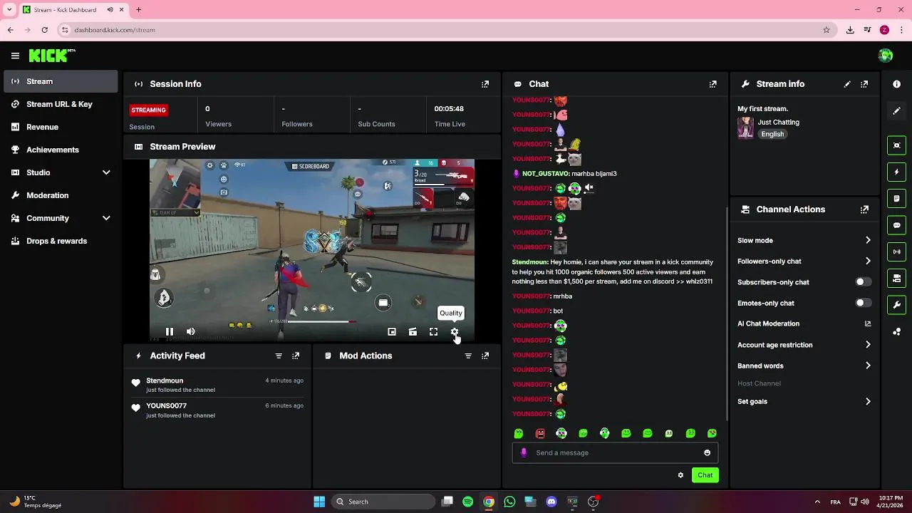The height and width of the screenshot is (513, 912).
Task: Open Mod Actions filter menu
Action: [x=468, y=356]
